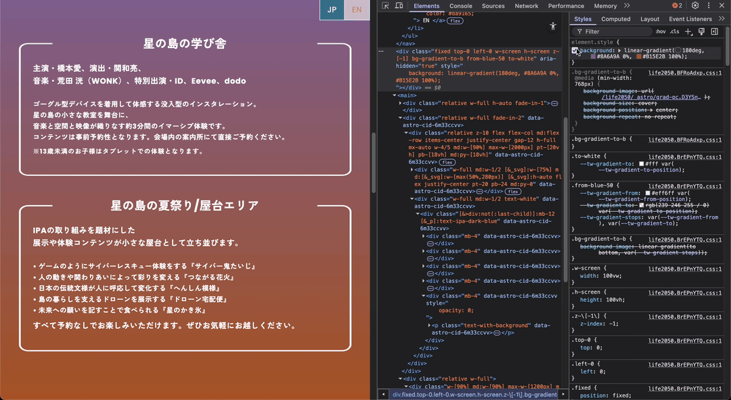The width and height of the screenshot is (731, 400).
Task: Click the red error count badge
Action: point(678,5)
